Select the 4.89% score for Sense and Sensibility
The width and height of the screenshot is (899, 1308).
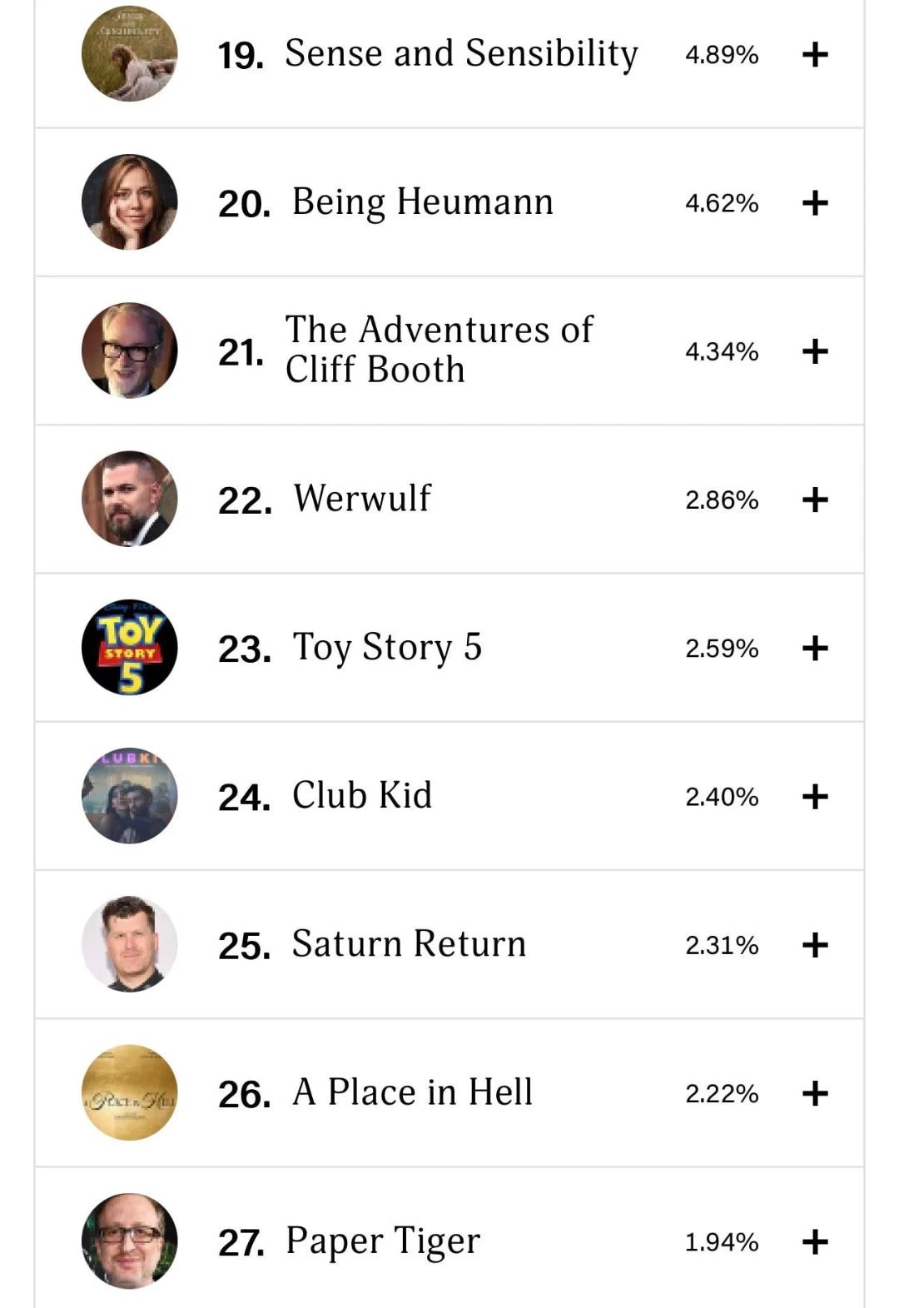pyautogui.click(x=722, y=55)
